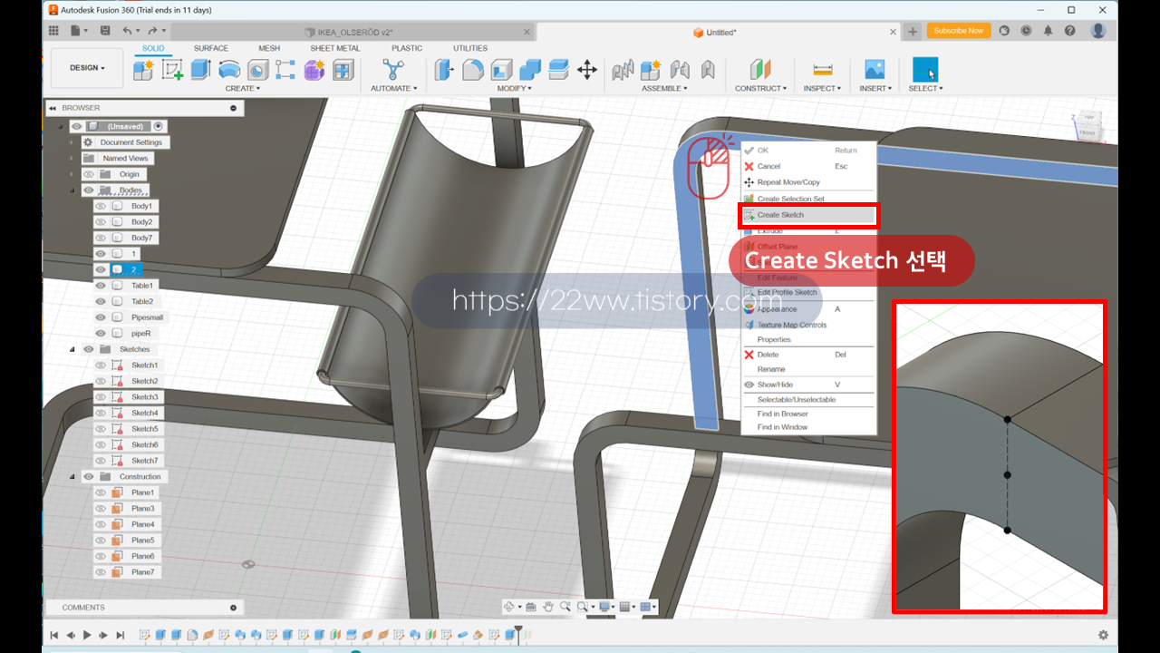
Task: Click Subscribe Now button
Action: (958, 31)
